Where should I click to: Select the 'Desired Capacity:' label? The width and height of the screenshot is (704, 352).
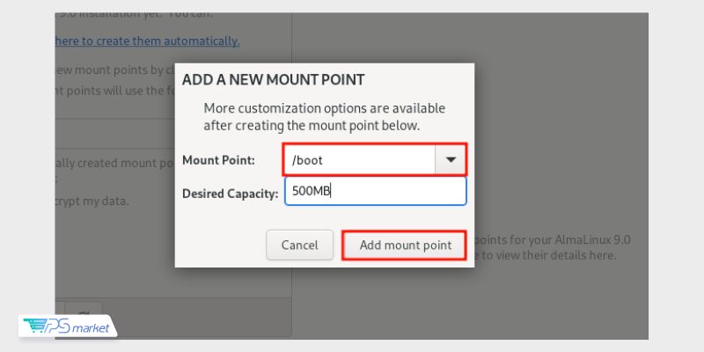pyautogui.click(x=230, y=194)
